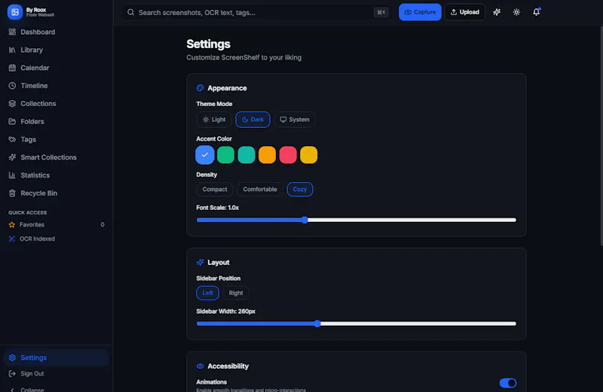Set density to Compact
The height and width of the screenshot is (392, 603).
[215, 190]
